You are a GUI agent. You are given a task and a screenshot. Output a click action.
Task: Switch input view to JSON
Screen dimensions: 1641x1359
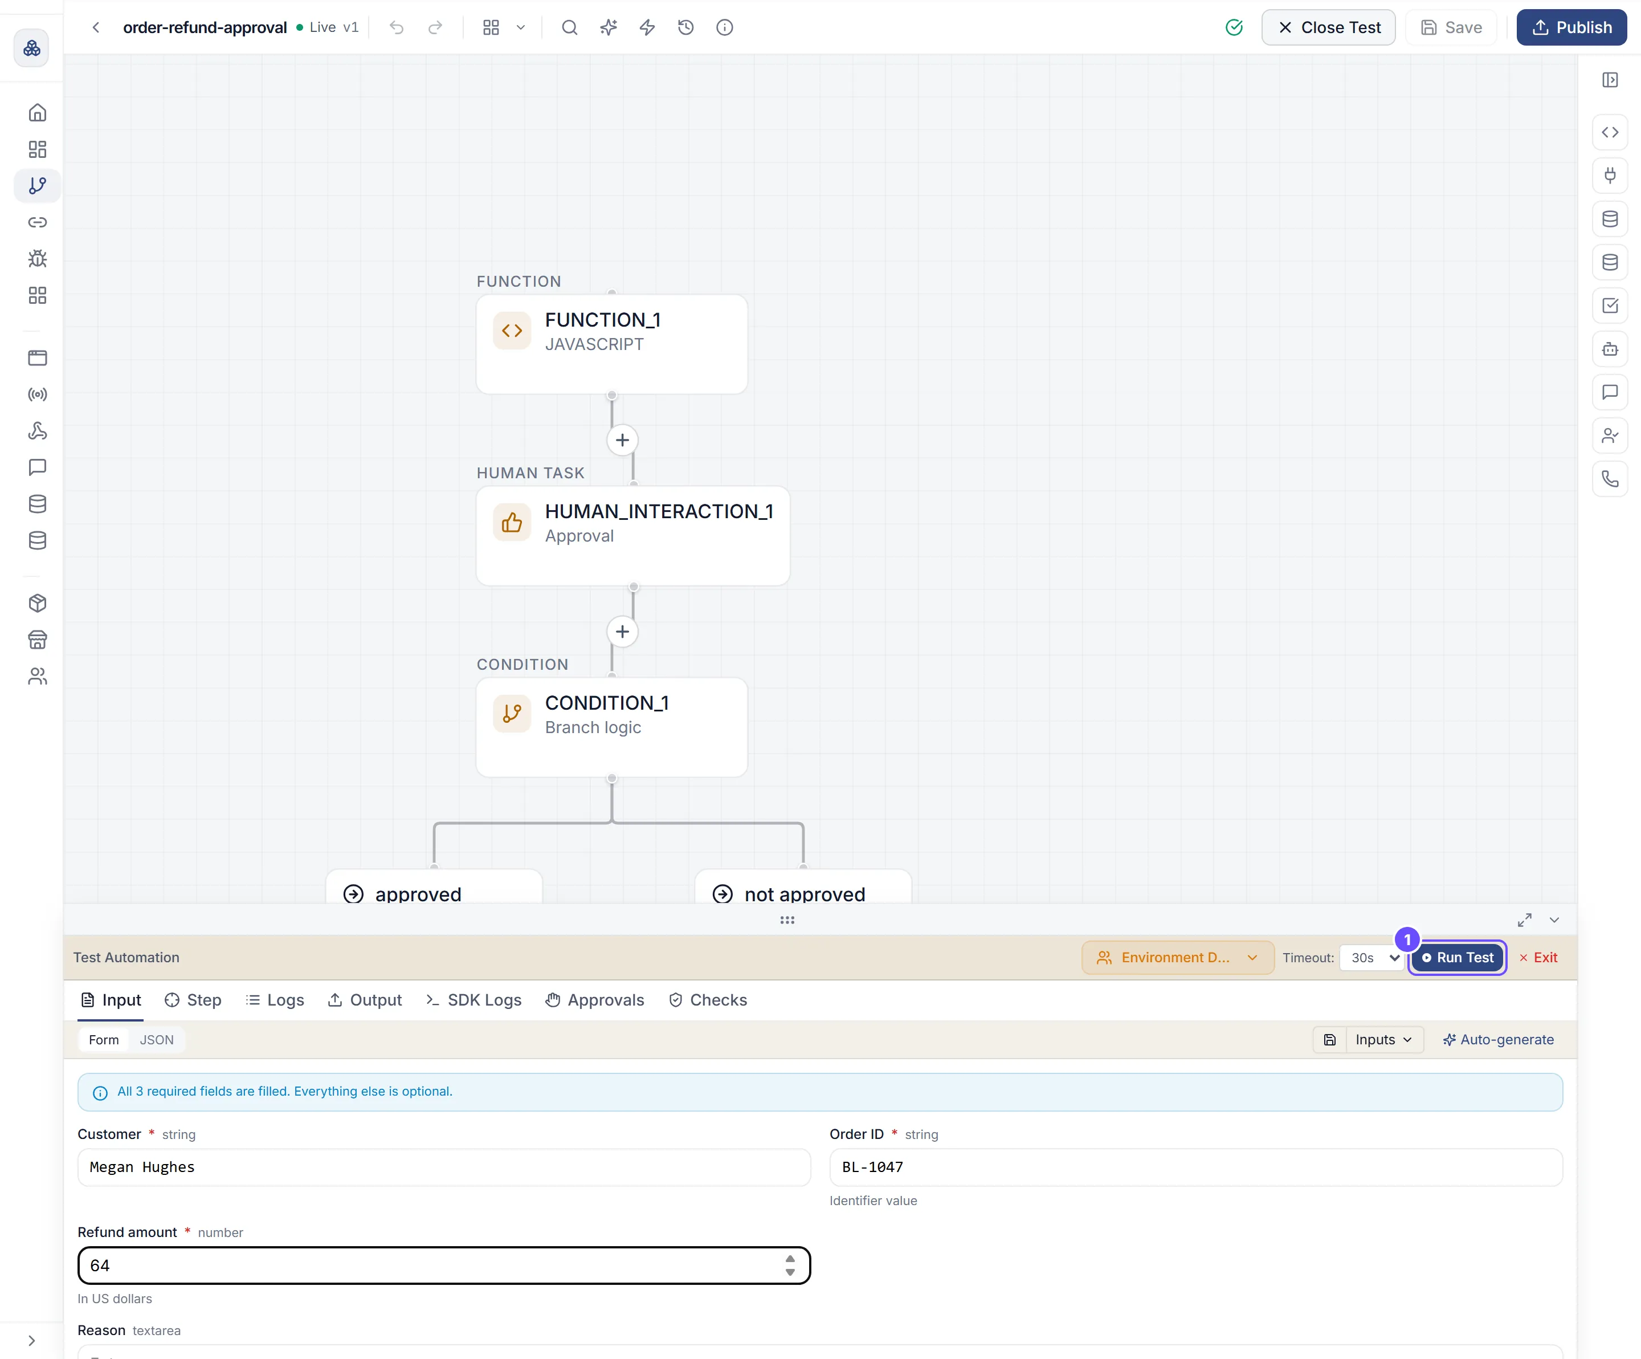[157, 1039]
